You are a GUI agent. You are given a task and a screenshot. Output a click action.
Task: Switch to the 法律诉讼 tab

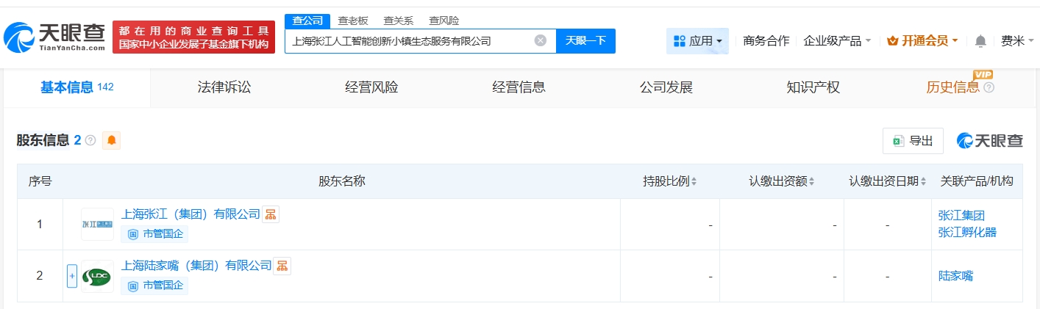224,88
